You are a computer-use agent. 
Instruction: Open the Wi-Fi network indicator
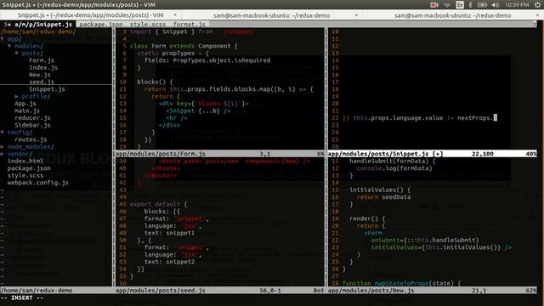(447, 5)
